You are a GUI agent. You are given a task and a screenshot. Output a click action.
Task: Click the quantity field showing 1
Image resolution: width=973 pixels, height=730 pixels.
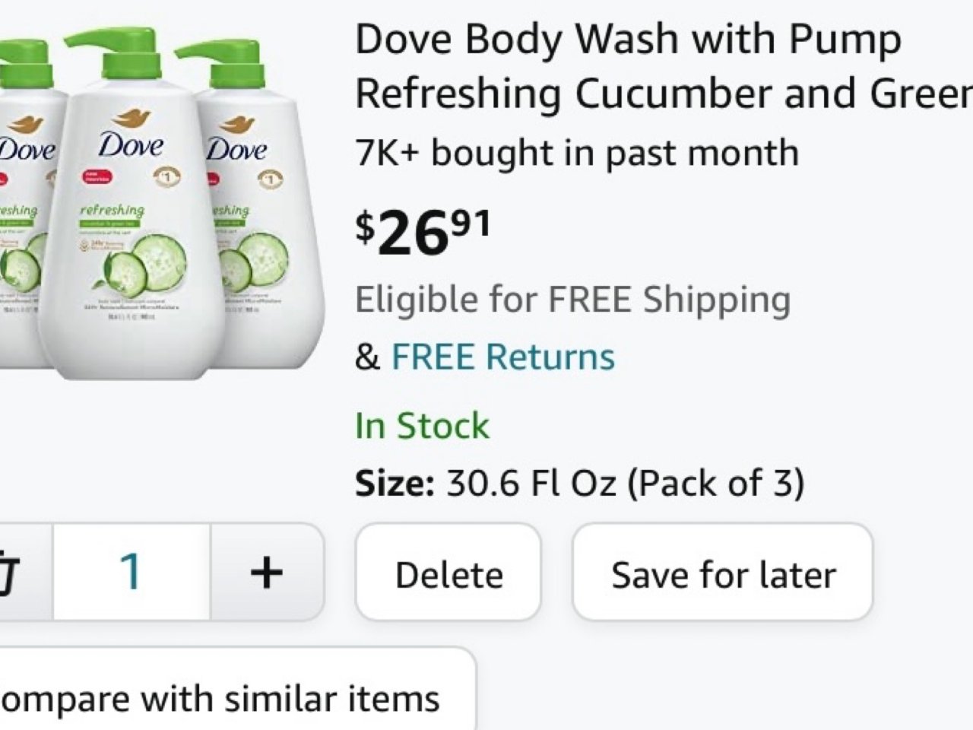click(x=132, y=573)
